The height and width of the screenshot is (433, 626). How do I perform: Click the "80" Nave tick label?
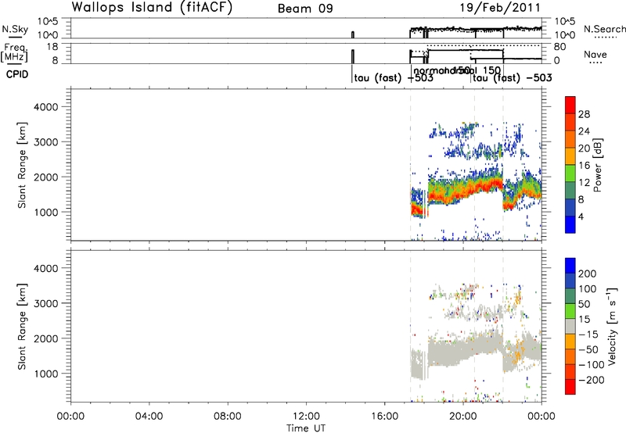(x=559, y=47)
